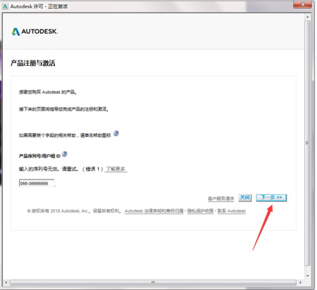Click the Autodesk logo in header

click(x=35, y=32)
